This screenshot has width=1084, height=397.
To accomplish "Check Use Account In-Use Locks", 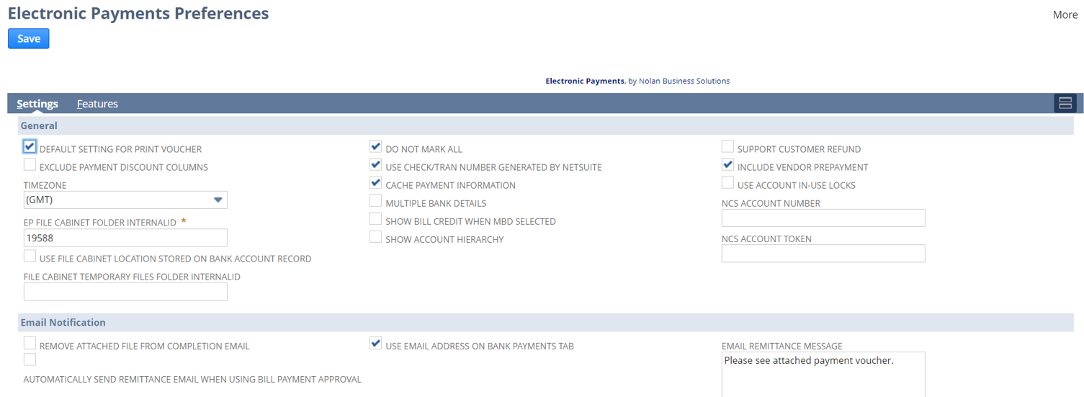I will tap(727, 183).
